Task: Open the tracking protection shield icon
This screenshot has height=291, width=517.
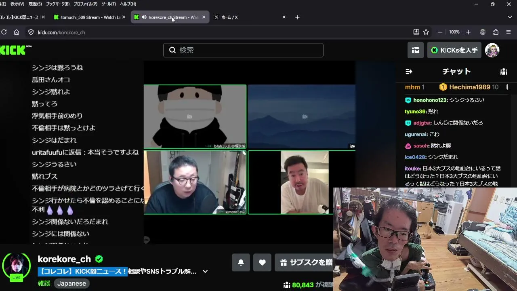Action: [31, 32]
